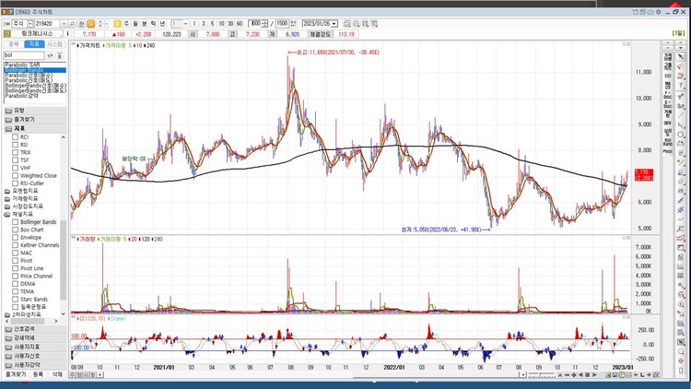The image size is (691, 389).
Task: Click the bottom 즐겨찾기 button
Action: pyautogui.click(x=16, y=374)
